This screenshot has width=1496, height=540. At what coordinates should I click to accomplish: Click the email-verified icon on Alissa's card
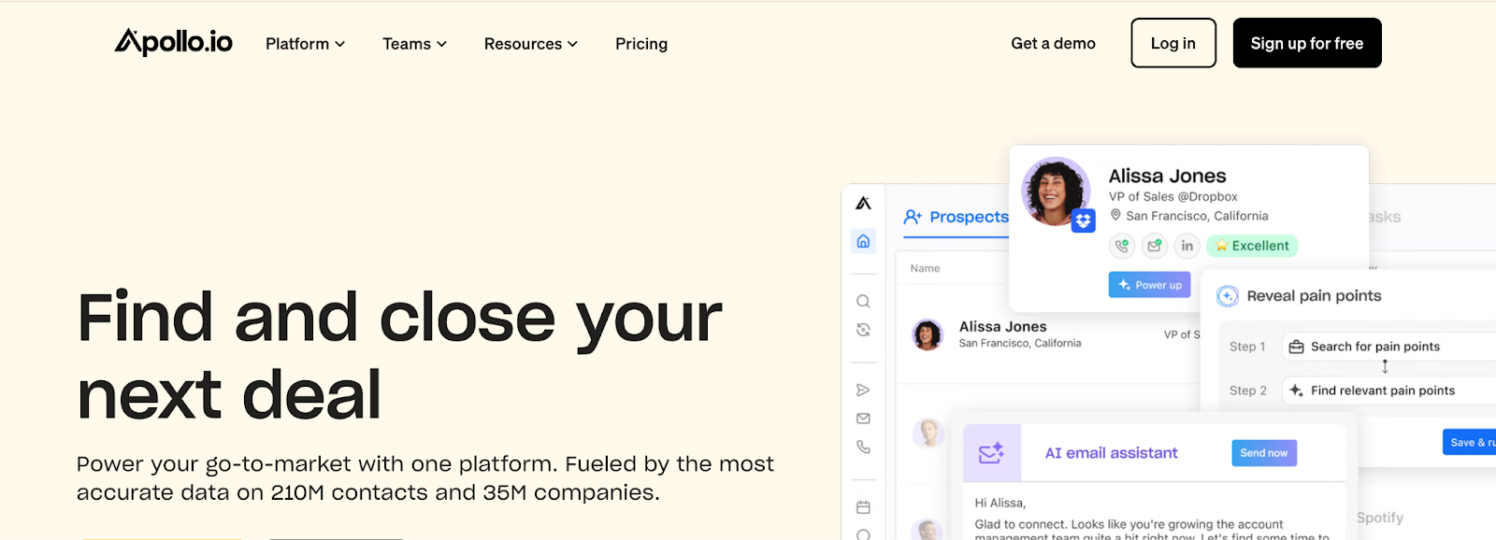pos(1155,246)
